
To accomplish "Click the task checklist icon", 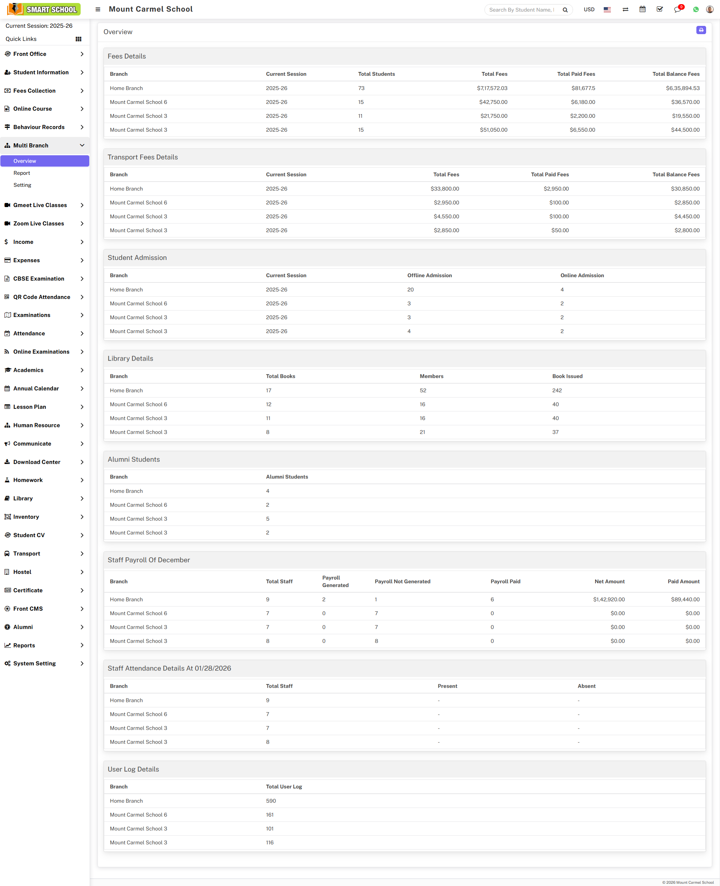I will coord(660,9).
